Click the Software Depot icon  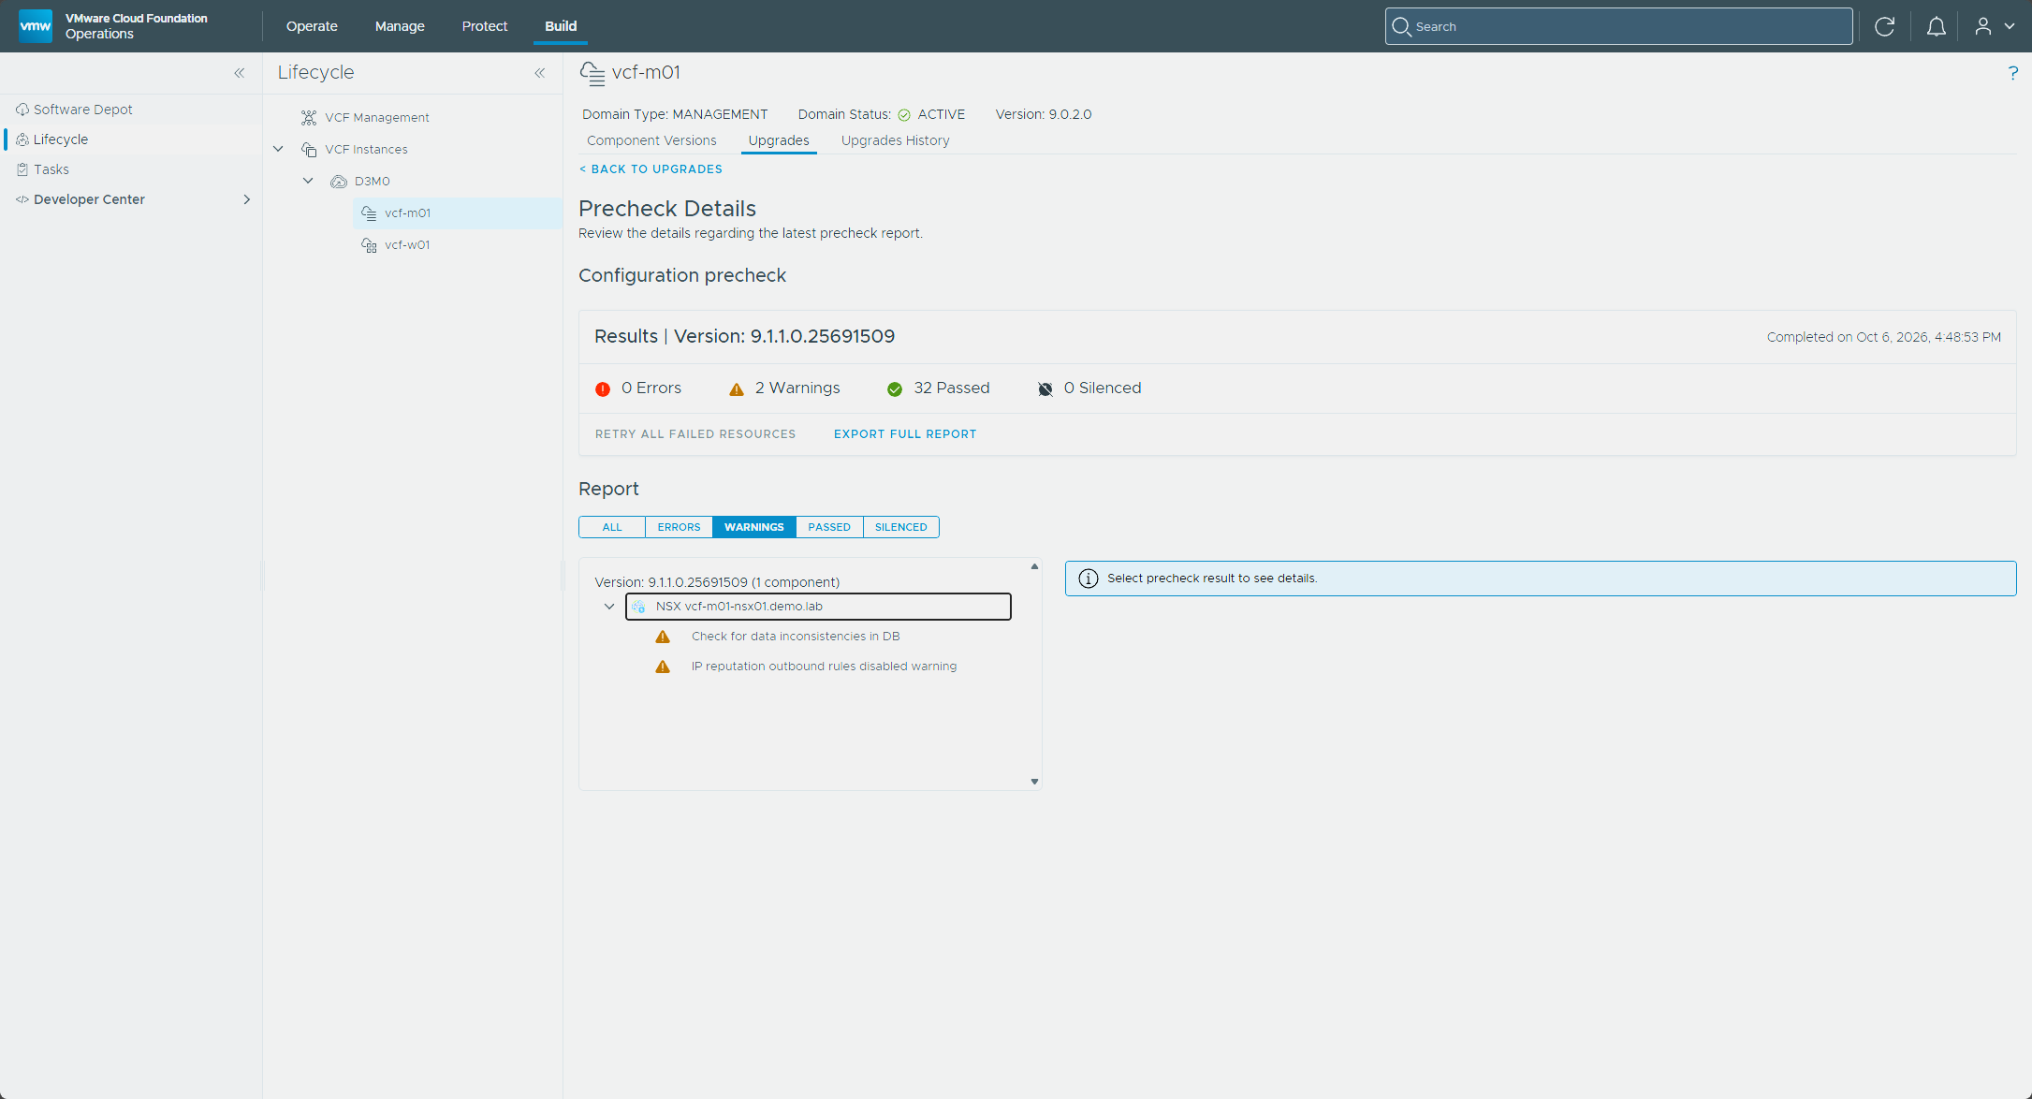click(22, 110)
